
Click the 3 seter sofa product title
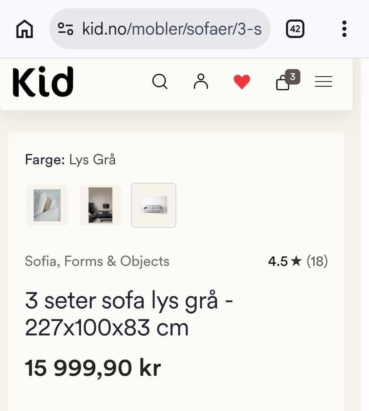click(129, 314)
